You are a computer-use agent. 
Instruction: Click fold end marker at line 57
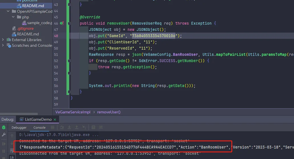(x=69, y=92)
